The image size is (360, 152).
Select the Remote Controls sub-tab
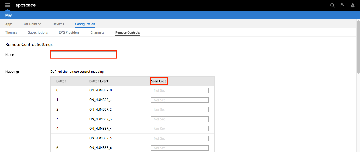click(x=127, y=32)
